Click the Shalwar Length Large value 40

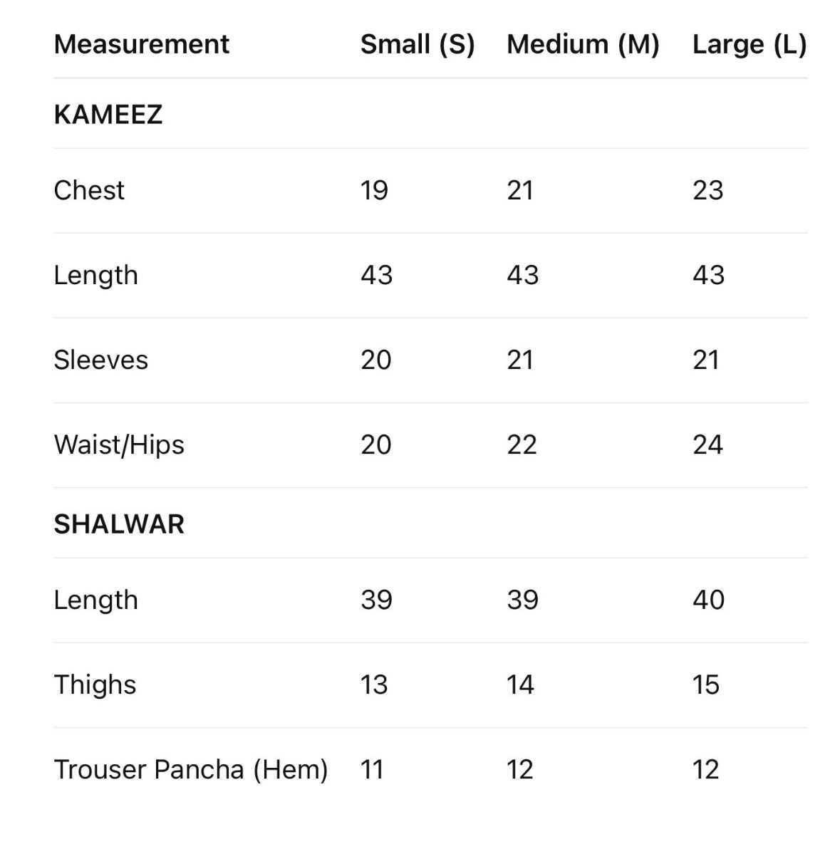pos(708,600)
